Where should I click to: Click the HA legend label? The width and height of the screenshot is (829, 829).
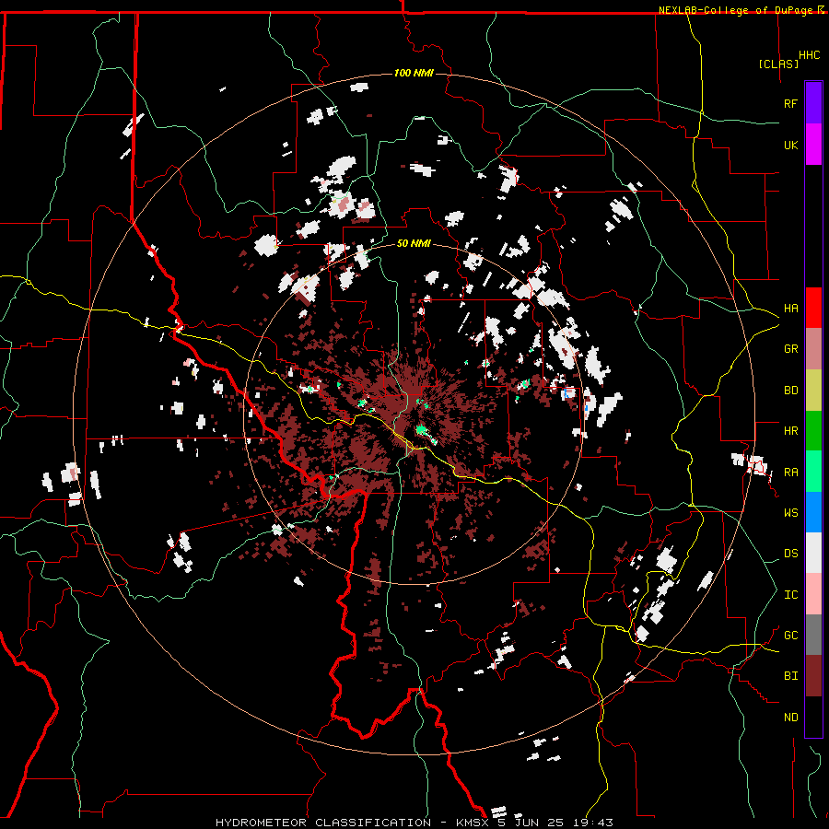[790, 309]
